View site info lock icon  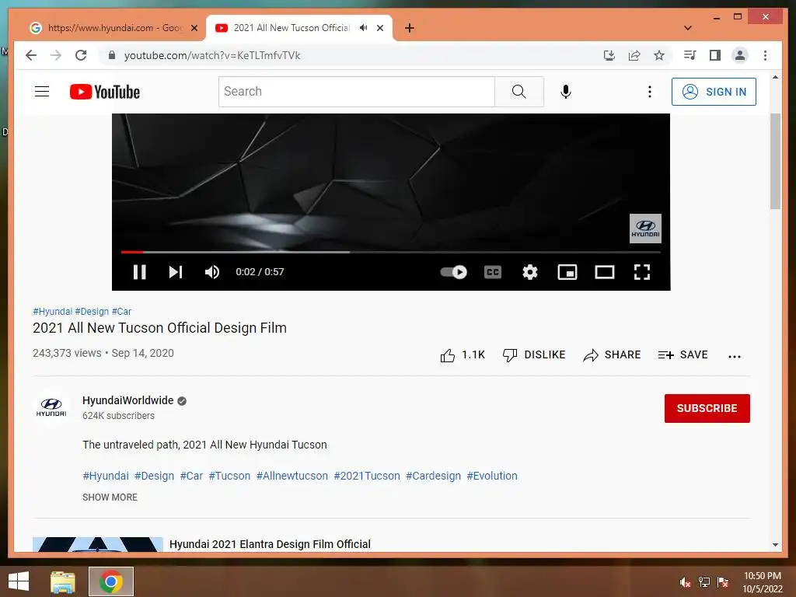(x=112, y=55)
